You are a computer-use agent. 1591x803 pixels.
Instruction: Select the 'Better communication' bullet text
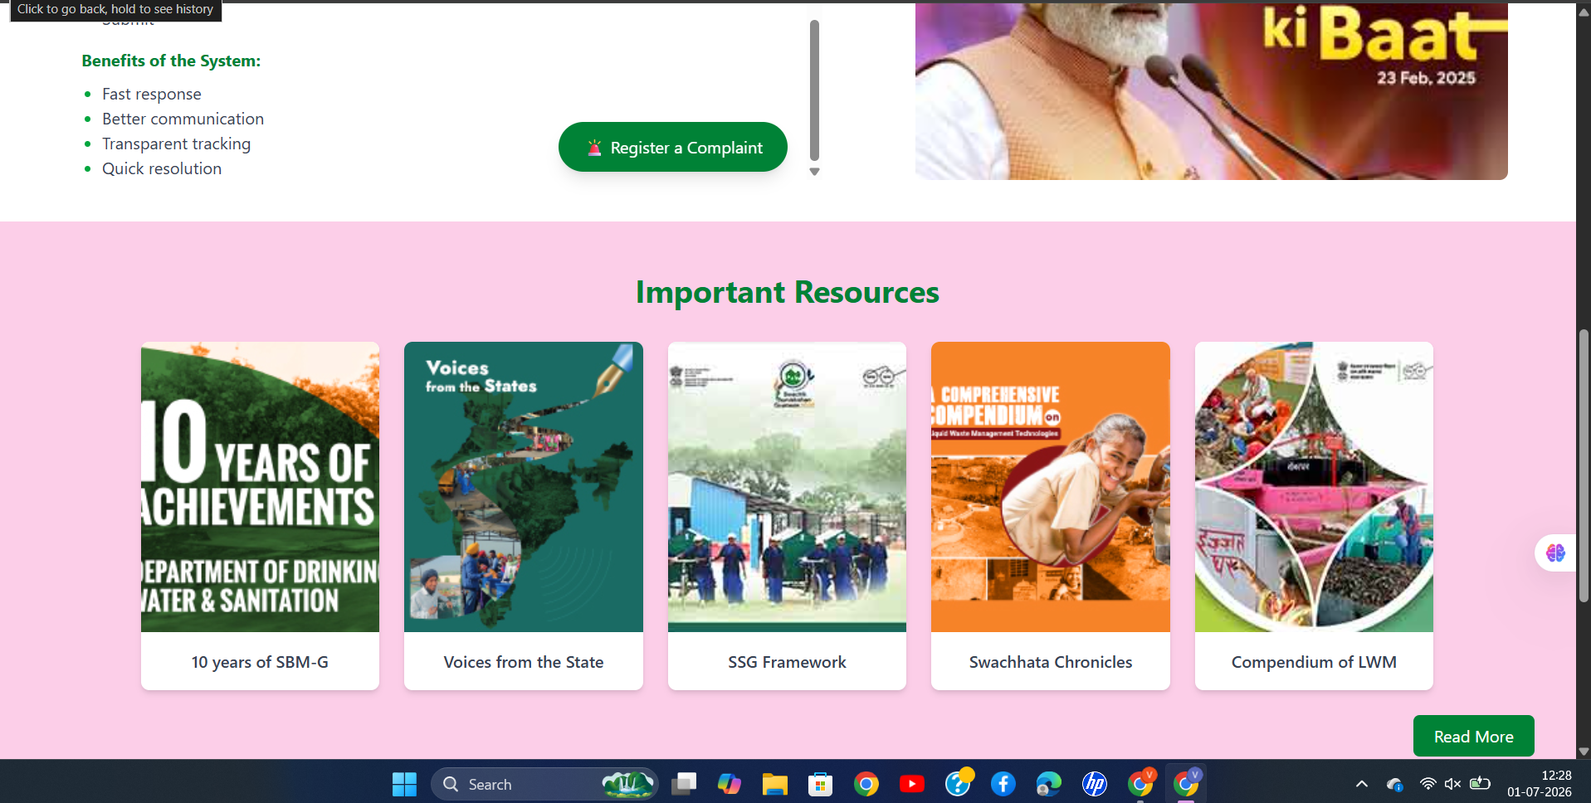(x=183, y=119)
